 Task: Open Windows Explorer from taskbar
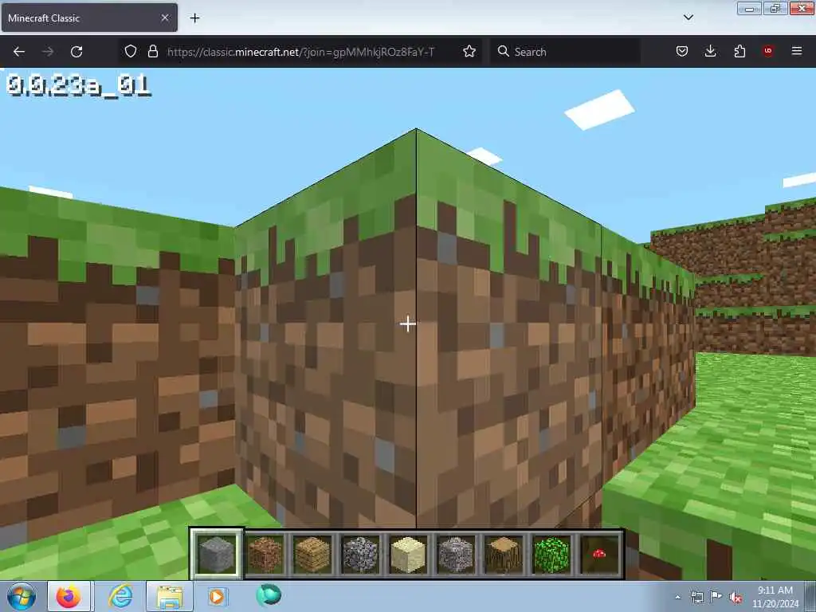pyautogui.click(x=170, y=596)
